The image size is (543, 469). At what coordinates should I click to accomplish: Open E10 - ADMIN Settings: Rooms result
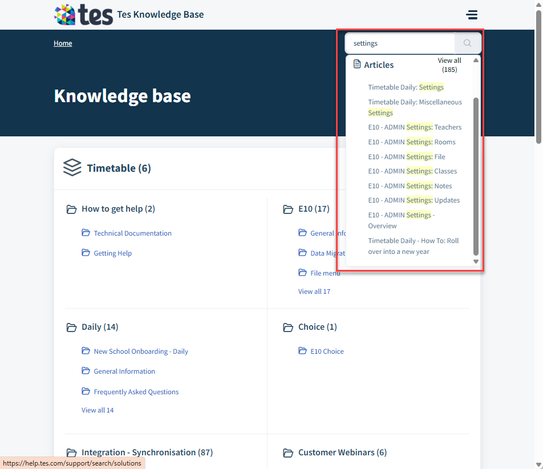[x=411, y=142]
